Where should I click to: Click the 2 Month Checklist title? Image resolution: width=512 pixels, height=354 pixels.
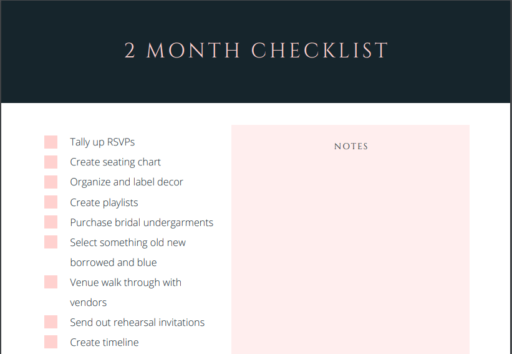(x=256, y=51)
